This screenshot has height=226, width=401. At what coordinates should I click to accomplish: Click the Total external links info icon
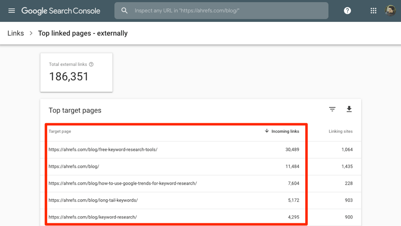[91, 65]
